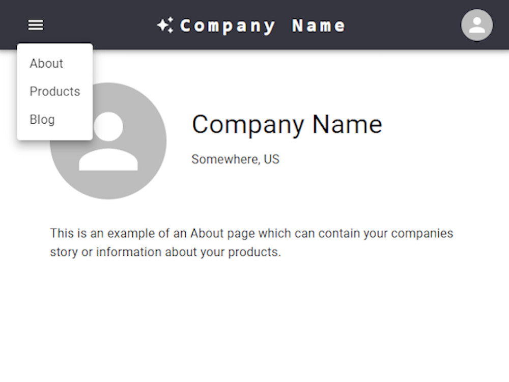509x382 pixels.
Task: Click the large Company Name heading
Action: click(x=287, y=123)
